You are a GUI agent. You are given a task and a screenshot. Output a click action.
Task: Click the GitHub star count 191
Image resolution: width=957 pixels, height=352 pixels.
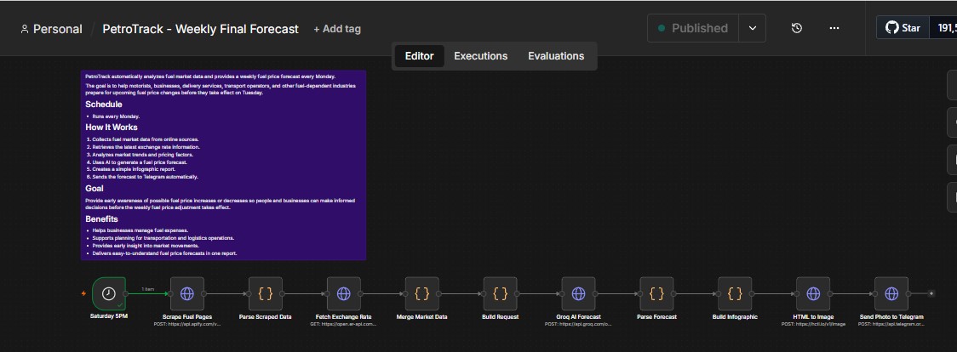pos(943,28)
